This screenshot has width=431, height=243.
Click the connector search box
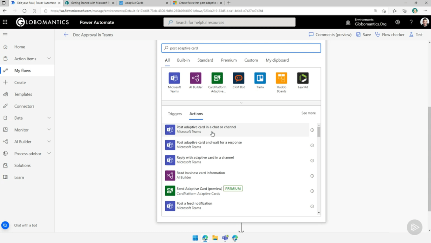[x=241, y=48]
